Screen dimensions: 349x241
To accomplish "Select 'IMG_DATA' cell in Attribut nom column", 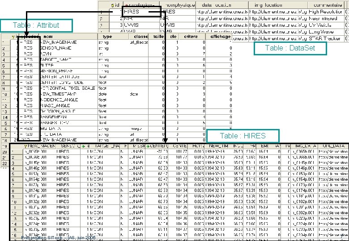I will coord(68,129).
